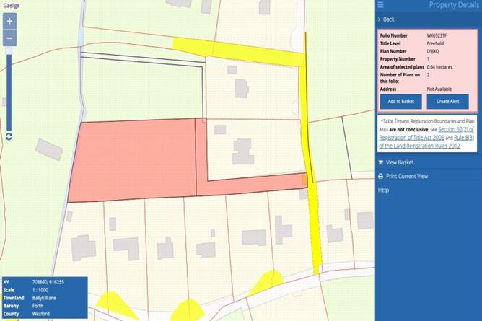The height and width of the screenshot is (321, 482).
Task: Open the hamburger menu in Property Details
Action: [x=380, y=4]
